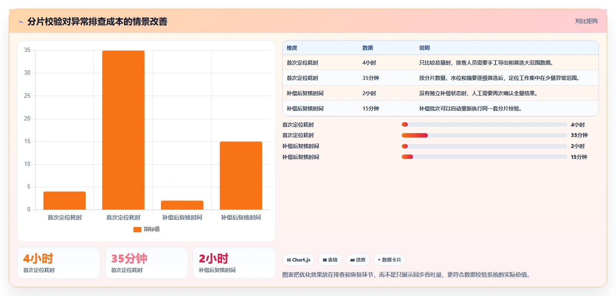The height and width of the screenshot is (296, 616).
Task: Click the y-axis label 10
Action: click(x=27, y=164)
